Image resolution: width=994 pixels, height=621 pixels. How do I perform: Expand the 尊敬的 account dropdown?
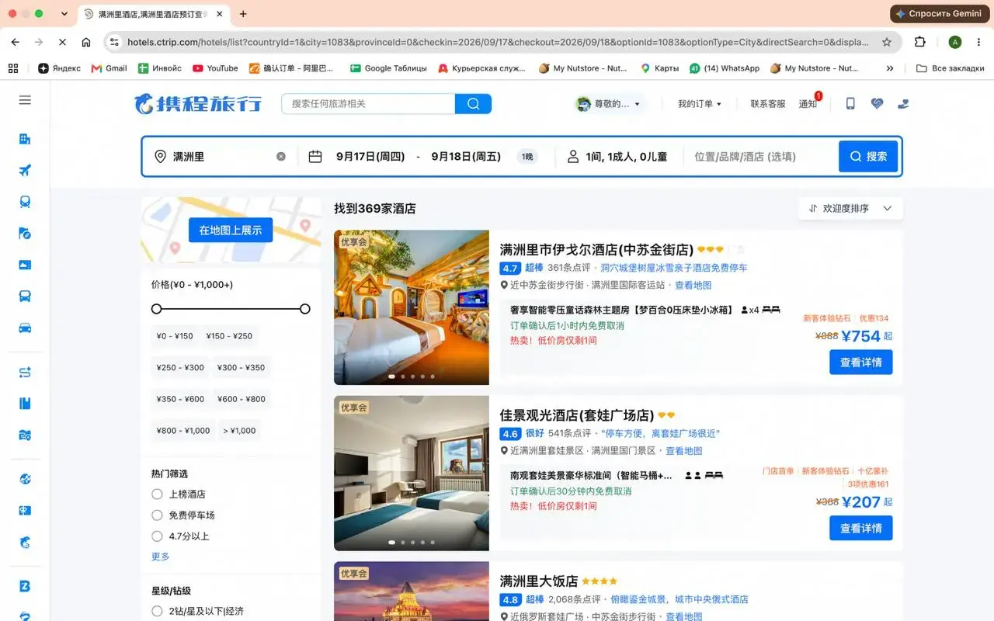pos(609,104)
